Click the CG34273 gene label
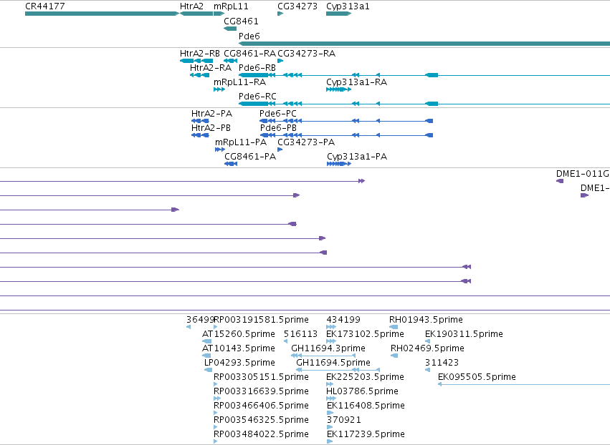 pyautogui.click(x=297, y=6)
